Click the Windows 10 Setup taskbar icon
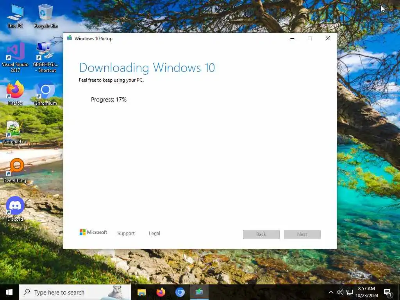400x300 pixels. tap(199, 292)
